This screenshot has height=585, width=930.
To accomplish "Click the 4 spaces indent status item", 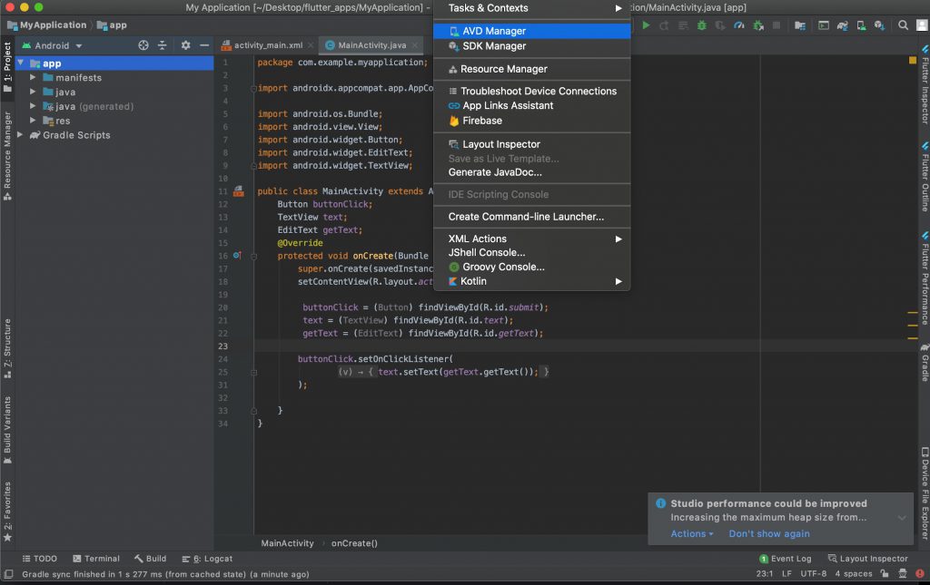I will pos(854,574).
